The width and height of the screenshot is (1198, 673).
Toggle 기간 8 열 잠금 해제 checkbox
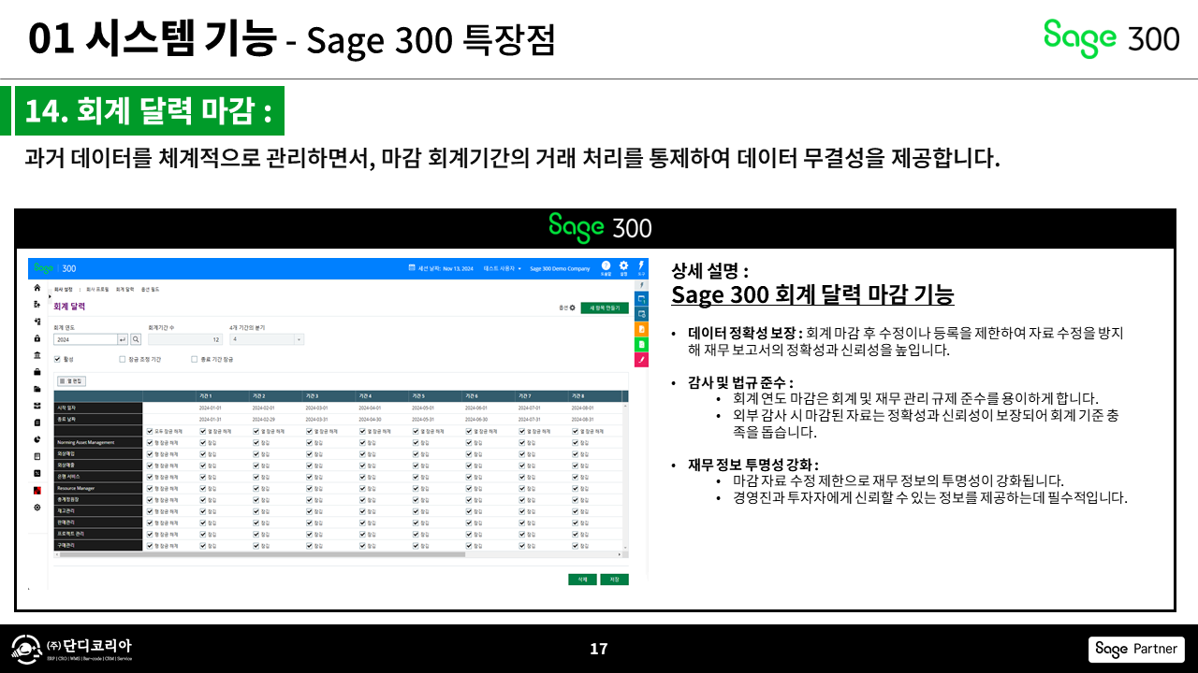[x=576, y=431]
